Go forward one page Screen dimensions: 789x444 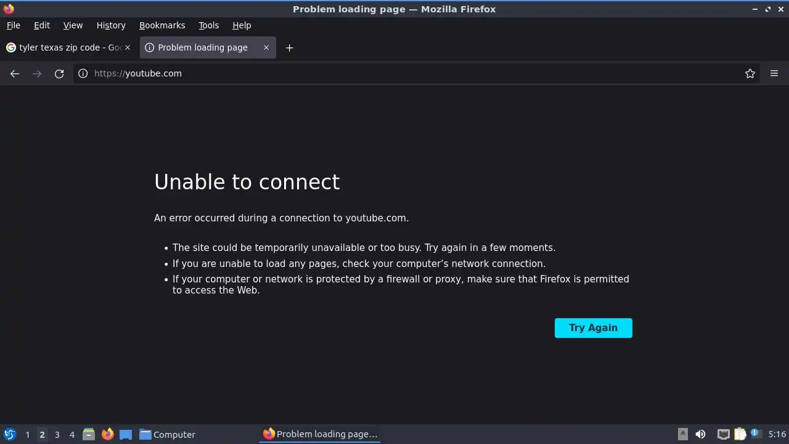coord(37,73)
